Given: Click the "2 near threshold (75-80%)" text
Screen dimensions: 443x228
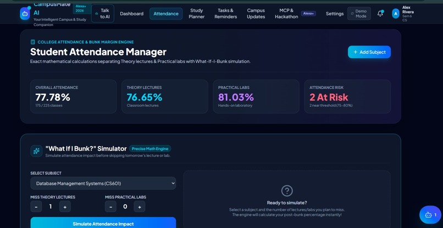Looking at the screenshot, I should tap(331, 105).
